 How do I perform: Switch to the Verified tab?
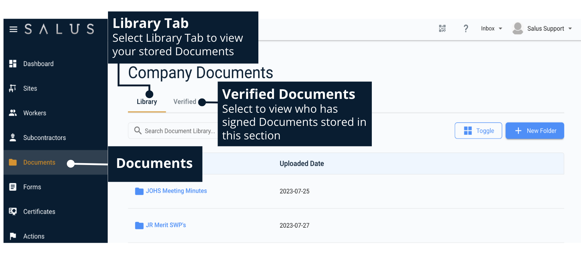(x=185, y=102)
